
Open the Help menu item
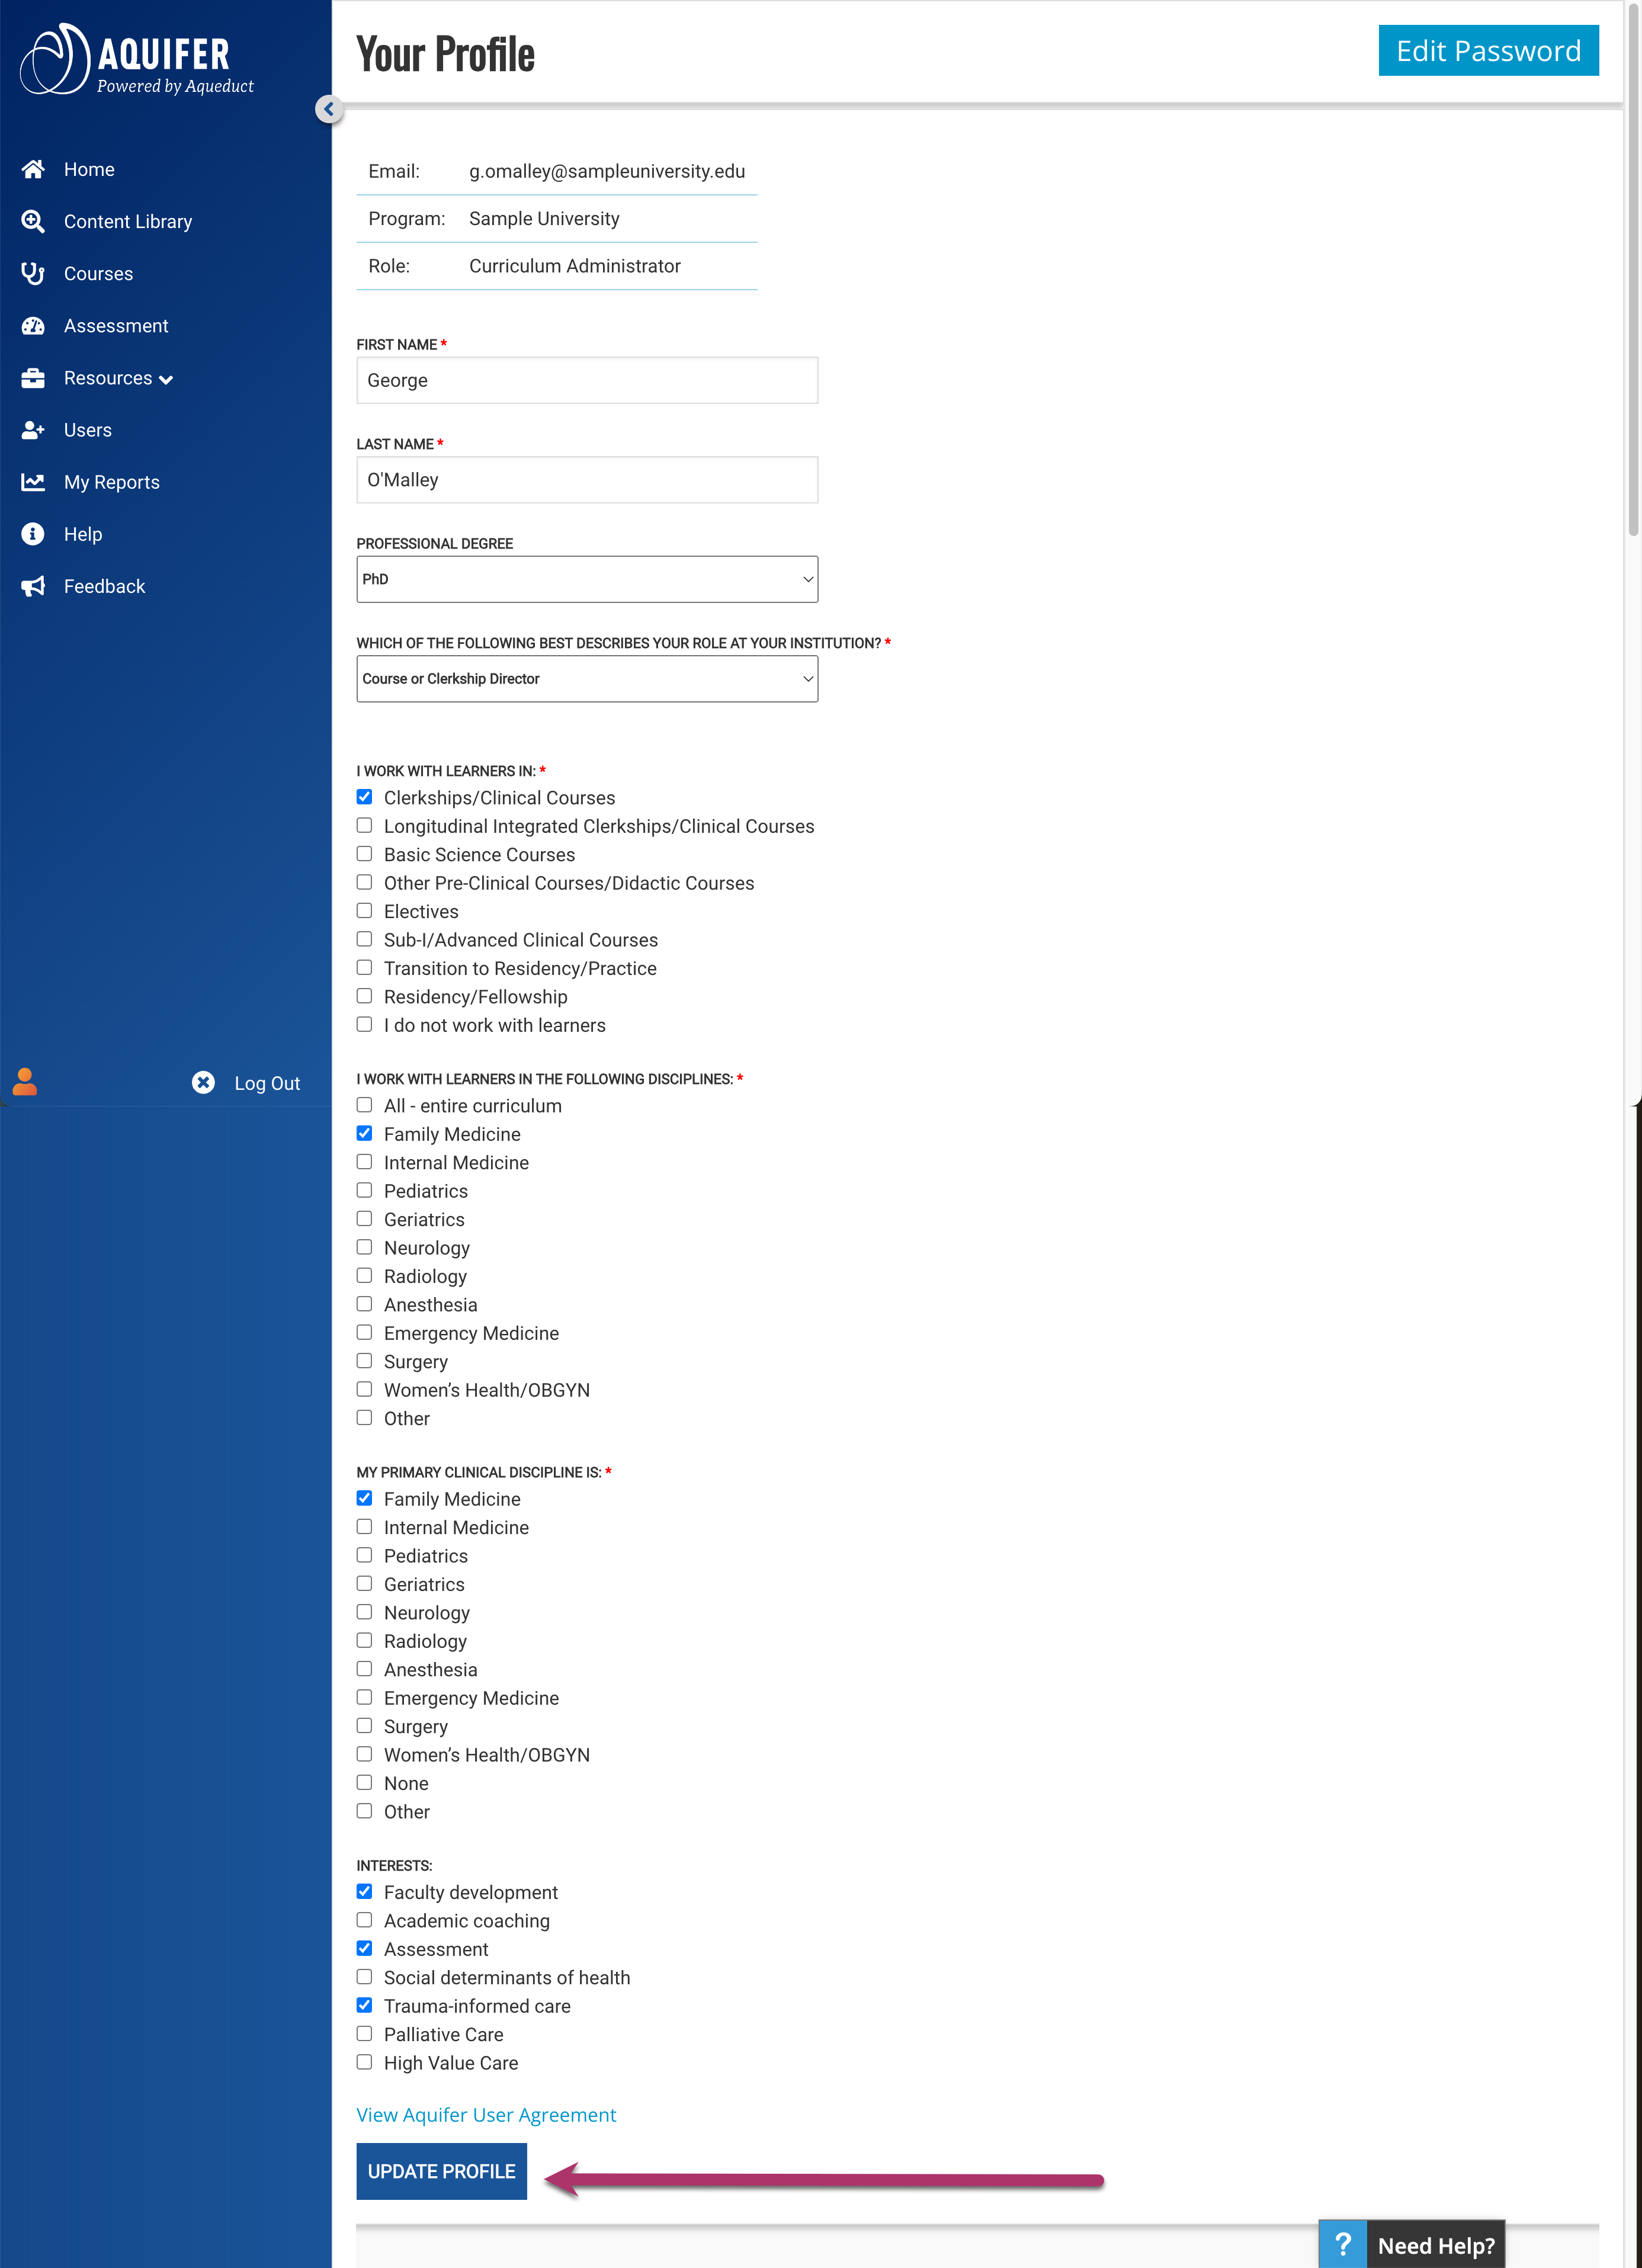[83, 534]
